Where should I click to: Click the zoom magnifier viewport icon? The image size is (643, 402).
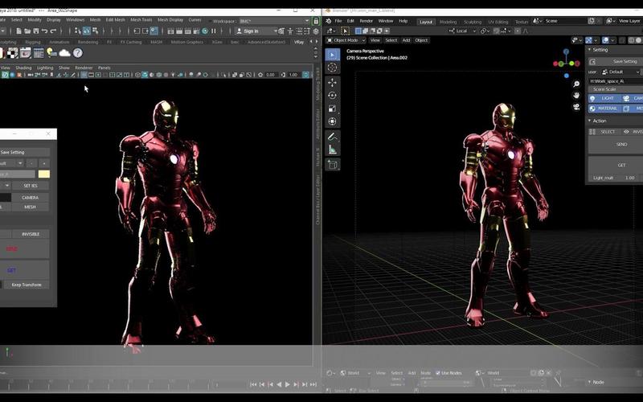(576, 84)
